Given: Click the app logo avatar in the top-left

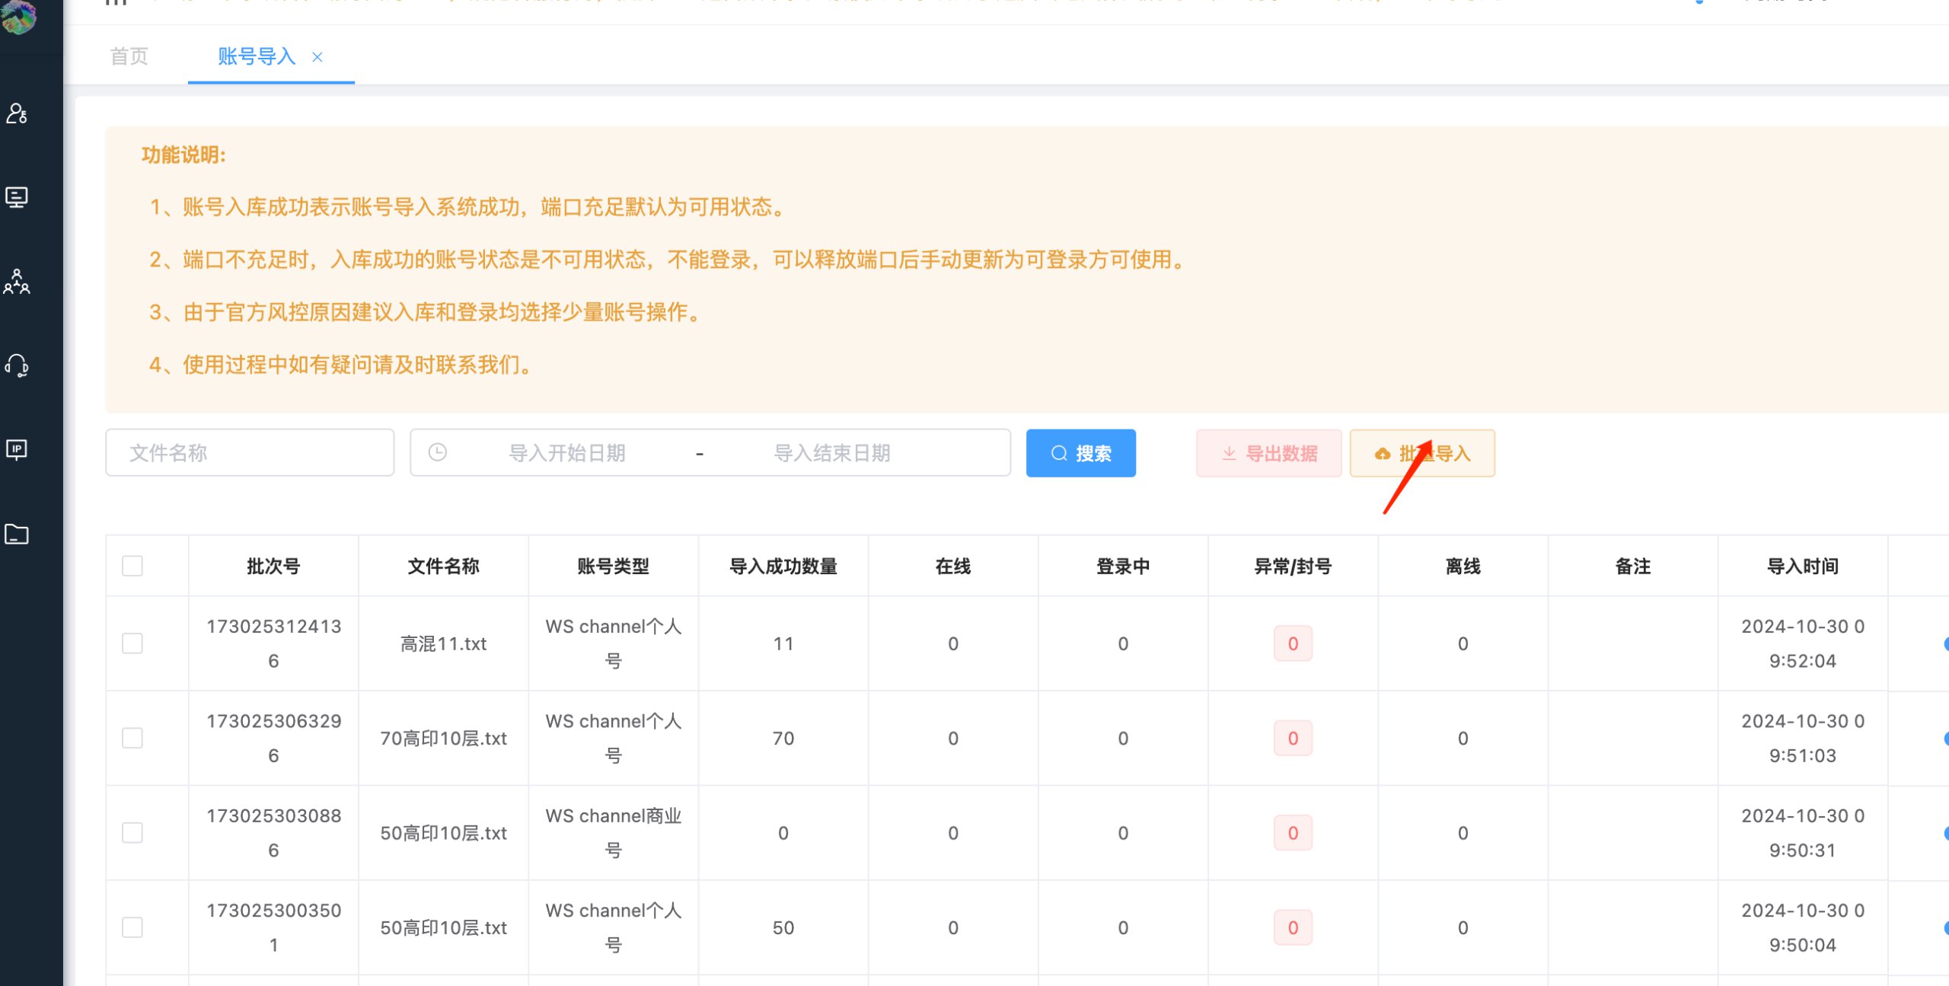Looking at the screenshot, I should click(x=18, y=17).
